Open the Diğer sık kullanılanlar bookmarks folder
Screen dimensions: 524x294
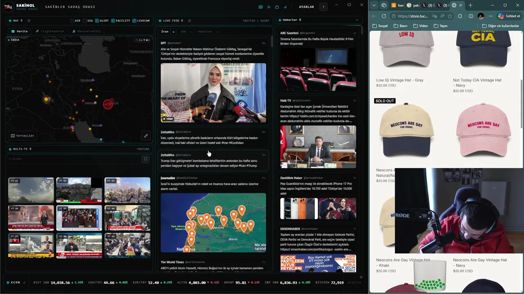coord(501,26)
